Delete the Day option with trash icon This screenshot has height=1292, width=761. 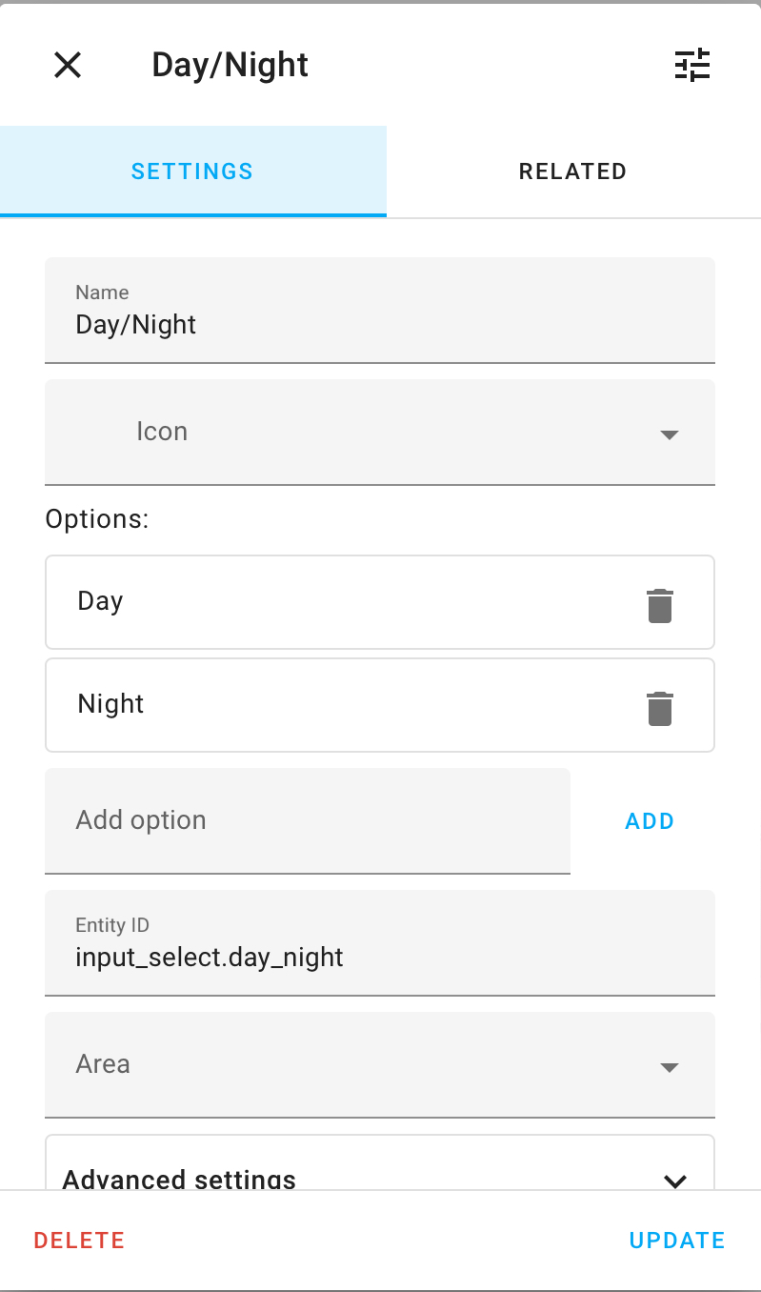[x=660, y=605]
